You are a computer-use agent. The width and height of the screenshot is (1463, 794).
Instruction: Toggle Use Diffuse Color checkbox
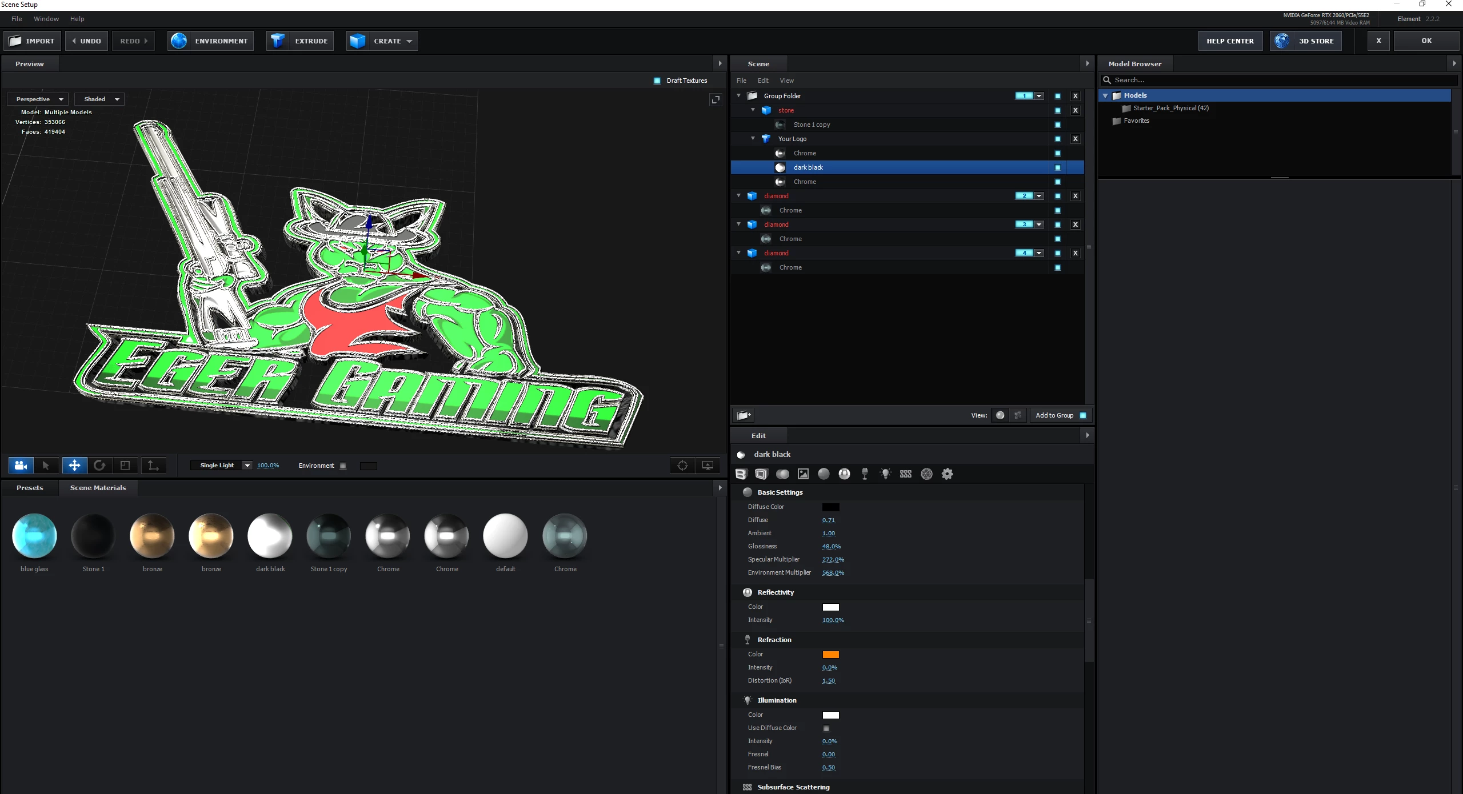click(826, 728)
